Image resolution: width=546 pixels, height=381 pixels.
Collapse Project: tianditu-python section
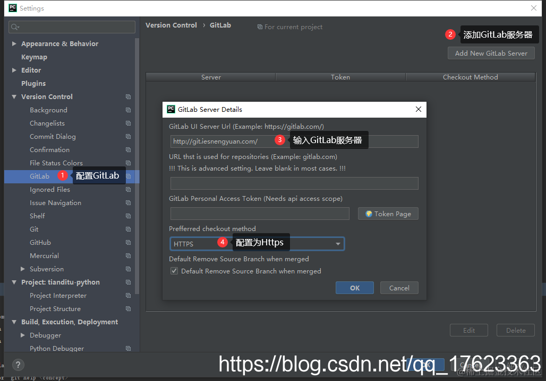coord(14,282)
